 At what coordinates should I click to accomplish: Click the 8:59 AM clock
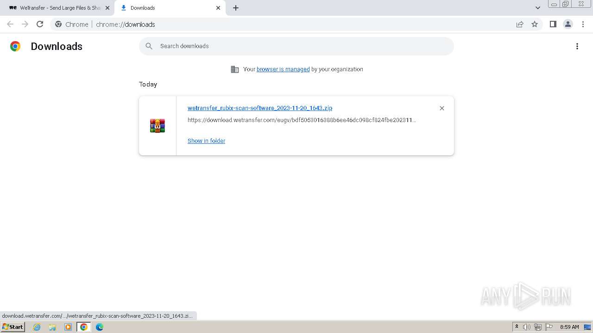click(x=569, y=327)
